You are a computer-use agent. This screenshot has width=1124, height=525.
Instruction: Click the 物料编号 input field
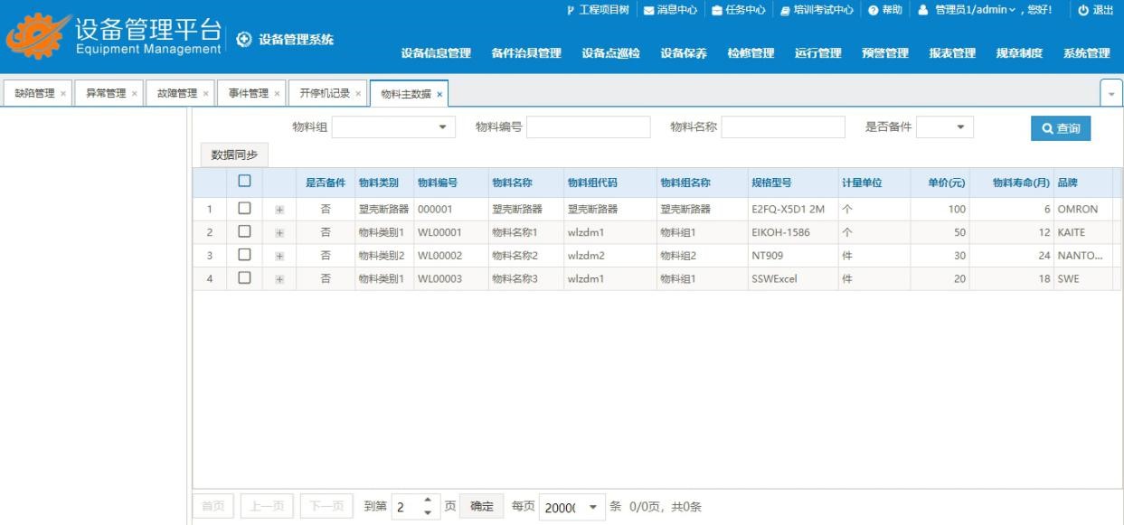[588, 128]
